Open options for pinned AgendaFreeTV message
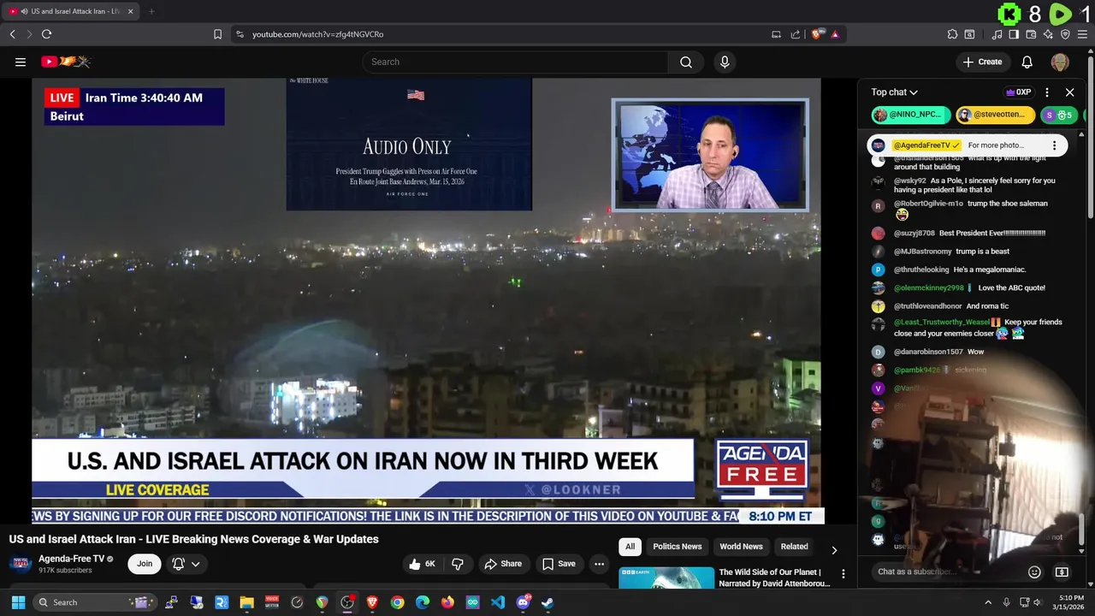 (x=1054, y=145)
